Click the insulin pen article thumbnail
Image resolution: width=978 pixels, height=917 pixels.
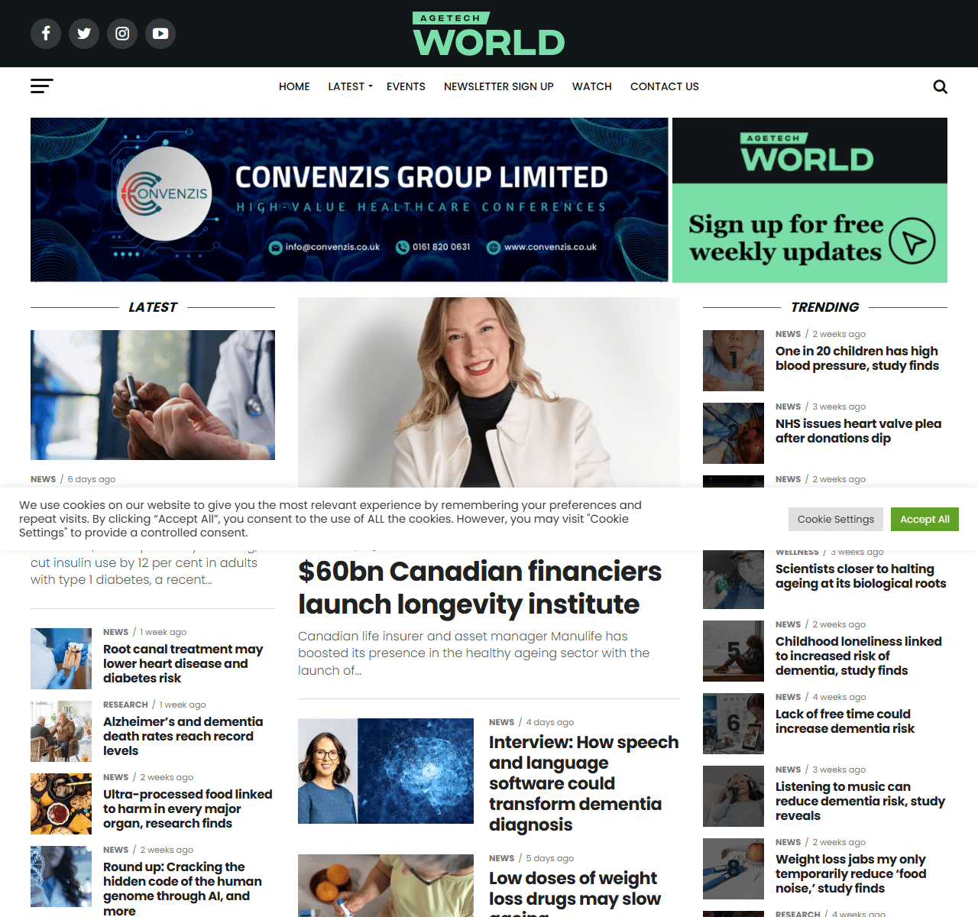(x=153, y=395)
